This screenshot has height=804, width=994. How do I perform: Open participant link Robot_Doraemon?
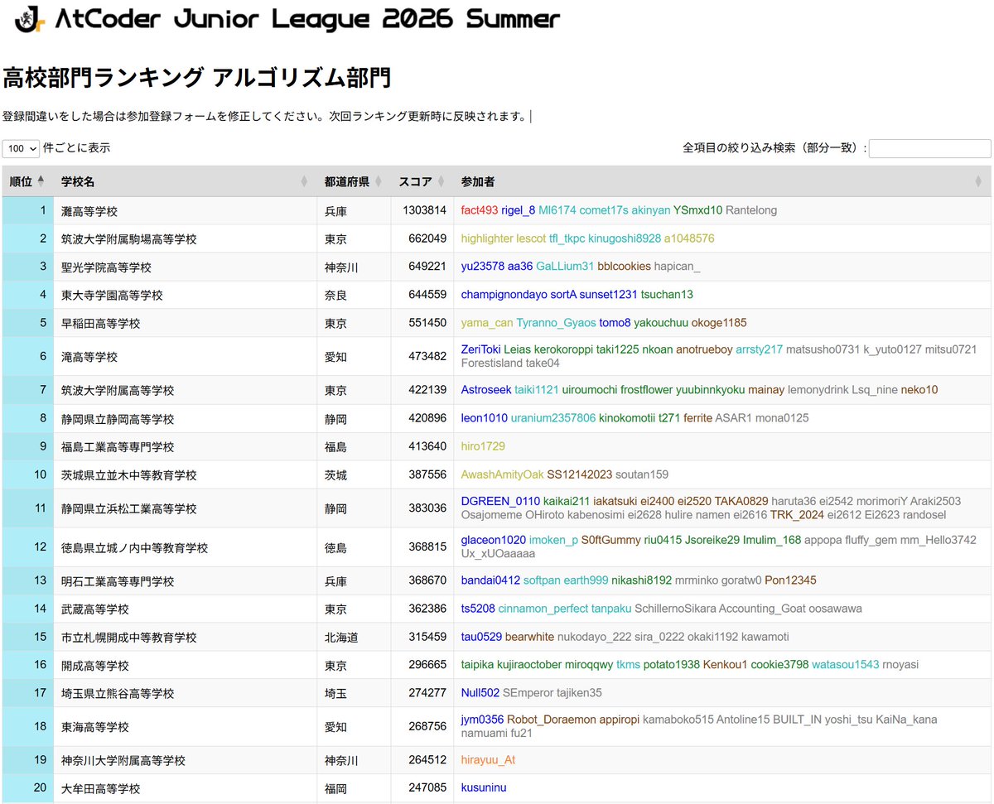pos(551,720)
